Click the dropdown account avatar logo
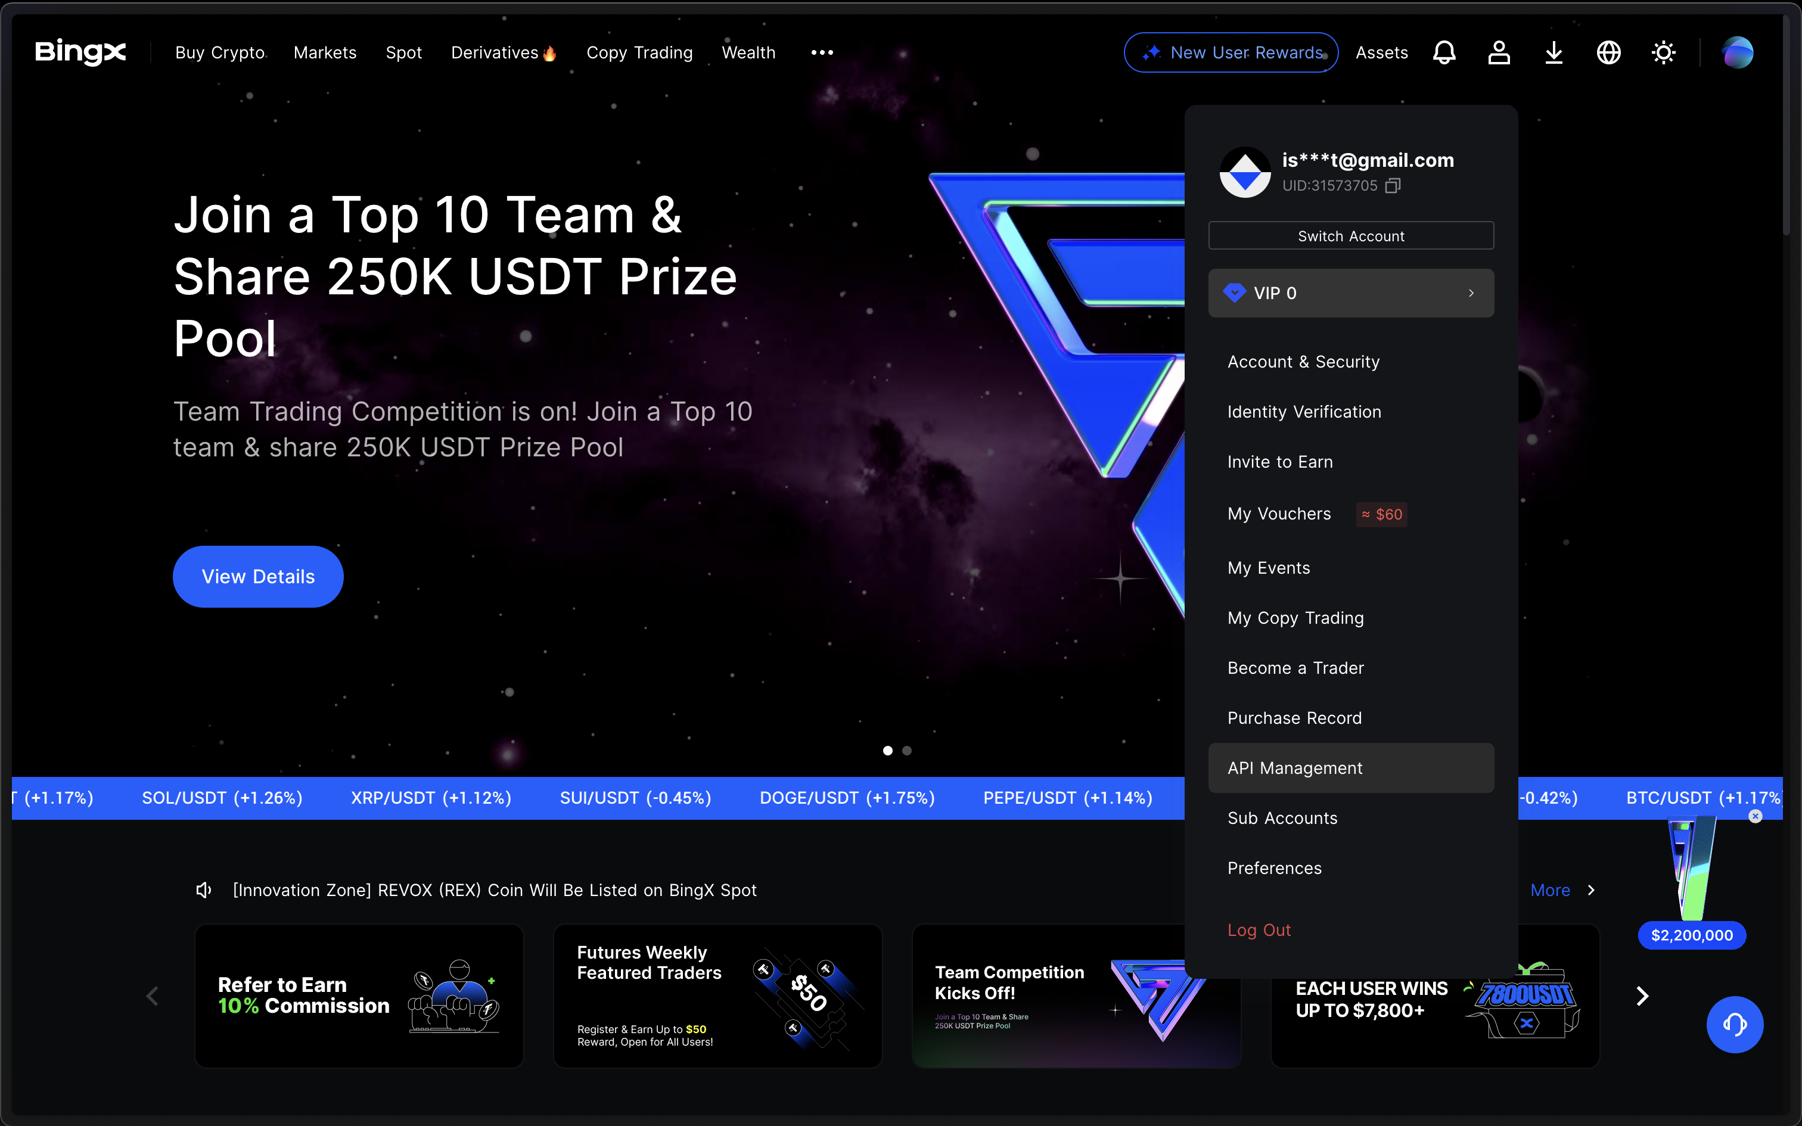 [1245, 172]
